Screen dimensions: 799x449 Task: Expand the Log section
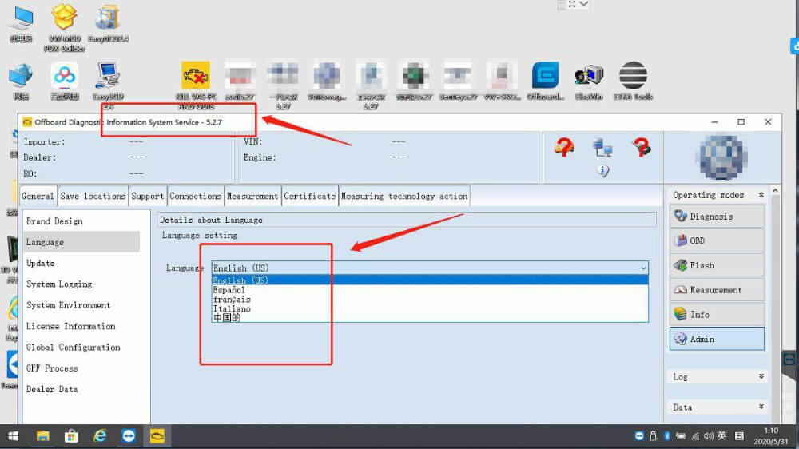[x=761, y=376]
